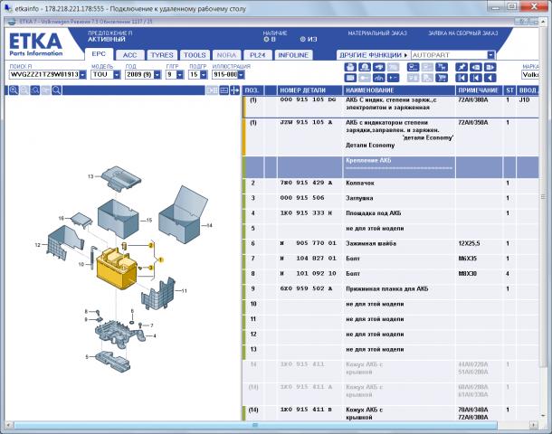Click the yellow battery in the illustration
The width and height of the screenshot is (552, 434).
click(x=116, y=269)
